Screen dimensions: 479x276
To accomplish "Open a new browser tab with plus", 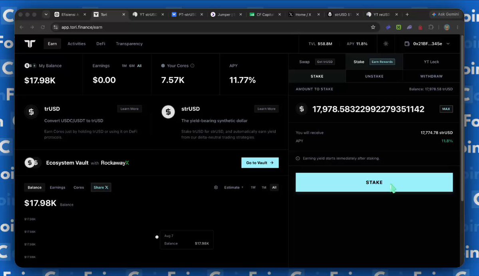I will pos(407,14).
